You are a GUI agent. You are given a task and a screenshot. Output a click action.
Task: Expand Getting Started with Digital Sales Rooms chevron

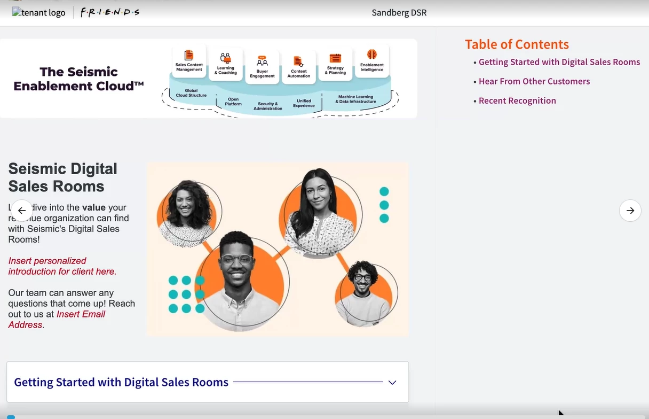pyautogui.click(x=392, y=382)
